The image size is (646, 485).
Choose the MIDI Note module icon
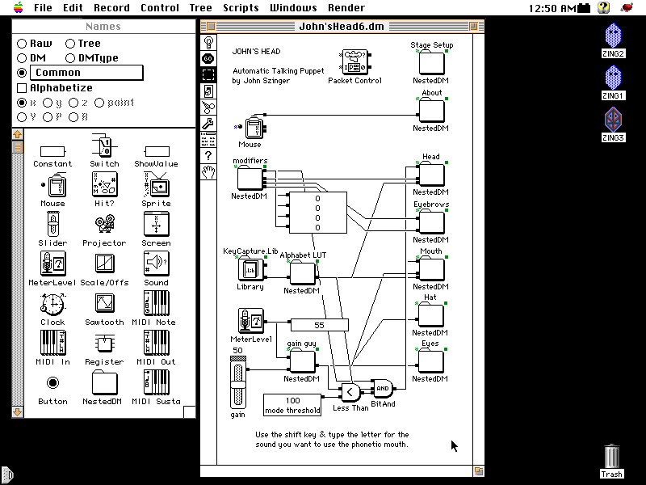pyautogui.click(x=156, y=302)
